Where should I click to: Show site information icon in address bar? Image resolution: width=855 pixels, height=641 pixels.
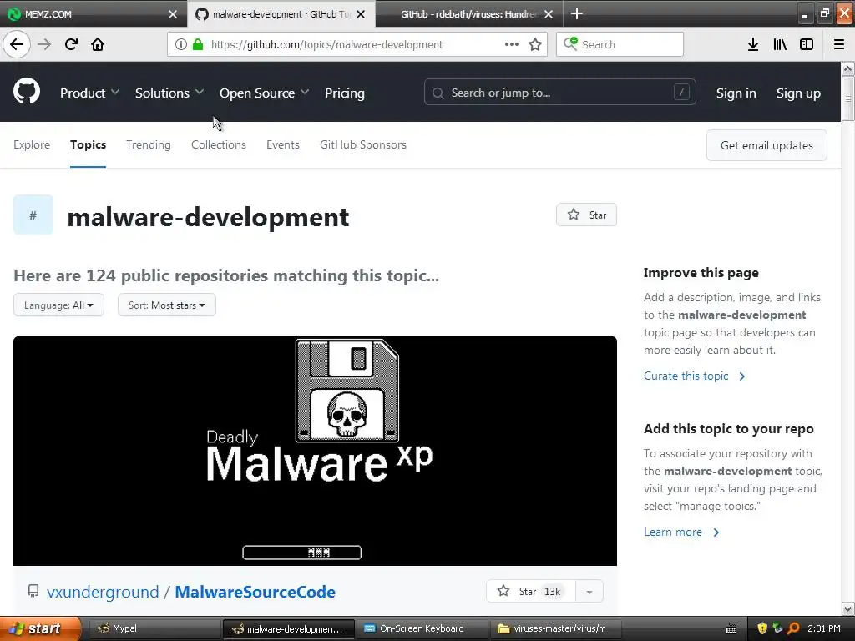pos(180,44)
